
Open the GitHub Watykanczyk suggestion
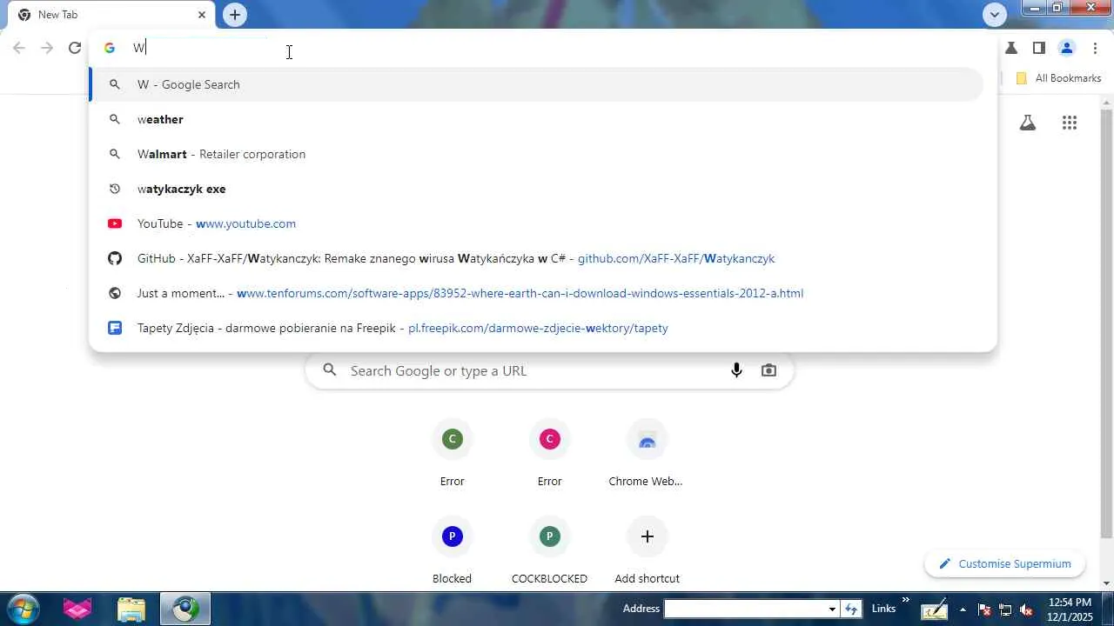coord(536,258)
